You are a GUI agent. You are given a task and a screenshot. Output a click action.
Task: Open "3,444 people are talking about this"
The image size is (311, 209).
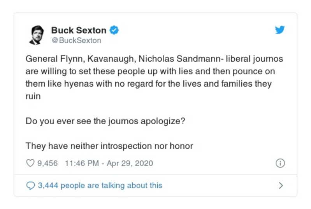point(100,186)
